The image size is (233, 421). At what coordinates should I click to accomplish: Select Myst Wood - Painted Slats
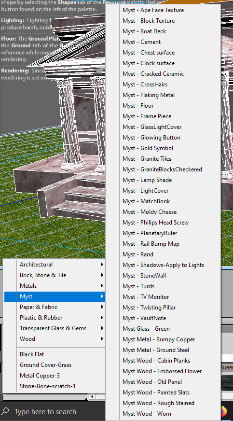(163, 392)
